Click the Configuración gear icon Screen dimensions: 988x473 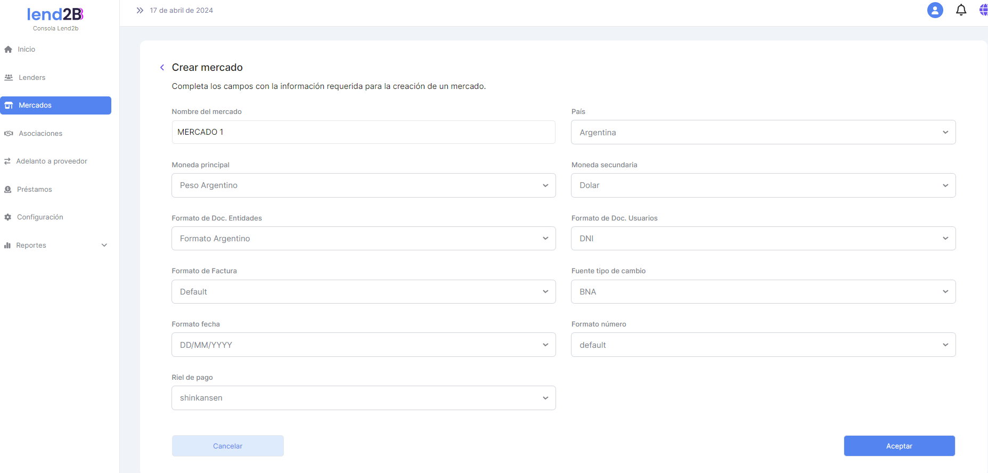tap(8, 217)
